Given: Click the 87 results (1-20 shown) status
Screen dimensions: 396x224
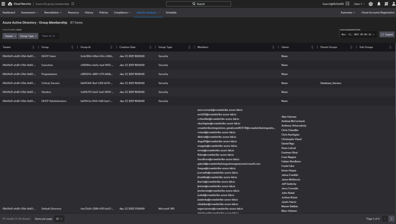Looking at the screenshot, I should [x=16, y=219].
